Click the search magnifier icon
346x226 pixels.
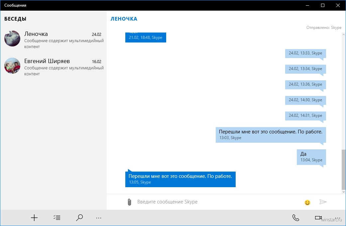[x=79, y=218]
